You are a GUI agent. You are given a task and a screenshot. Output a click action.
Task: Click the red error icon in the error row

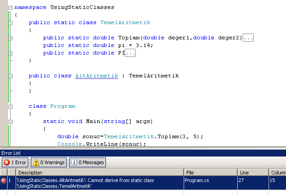pos(4,181)
